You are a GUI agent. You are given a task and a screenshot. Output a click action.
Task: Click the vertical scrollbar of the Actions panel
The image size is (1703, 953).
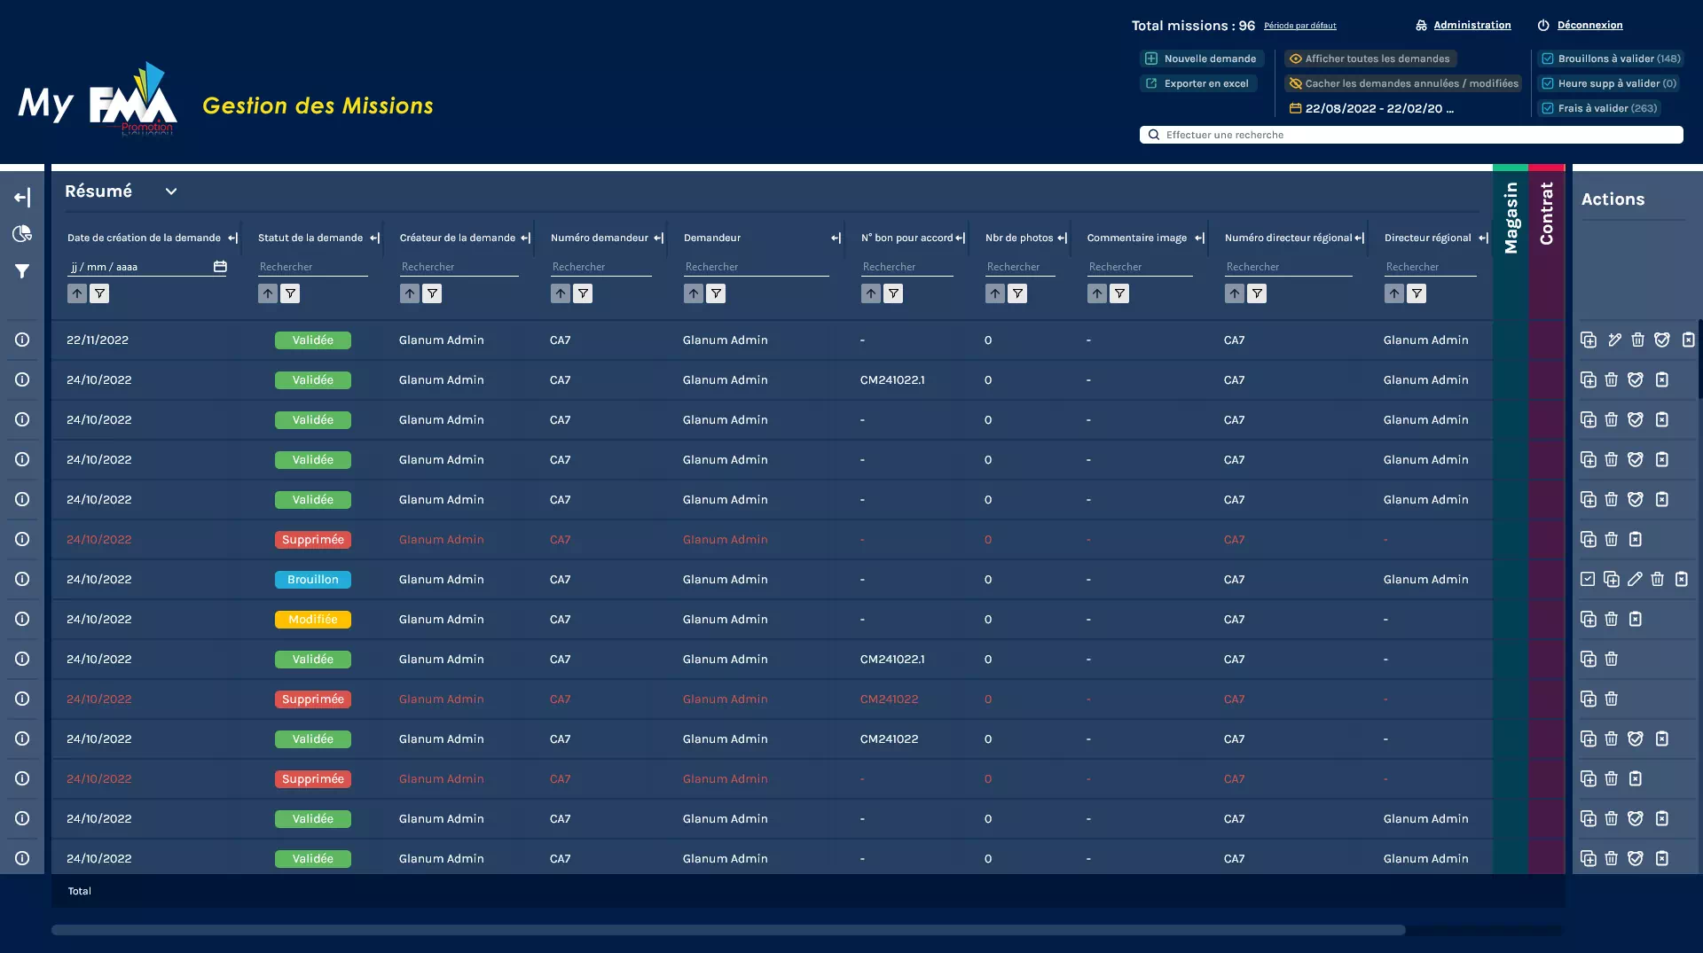[1699, 359]
